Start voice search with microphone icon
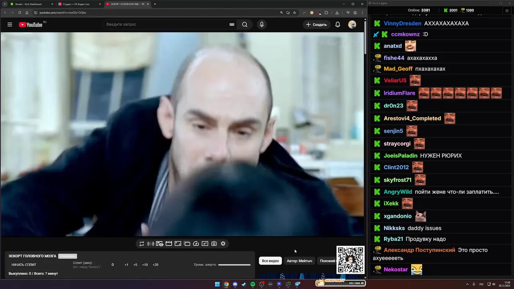 point(262,24)
